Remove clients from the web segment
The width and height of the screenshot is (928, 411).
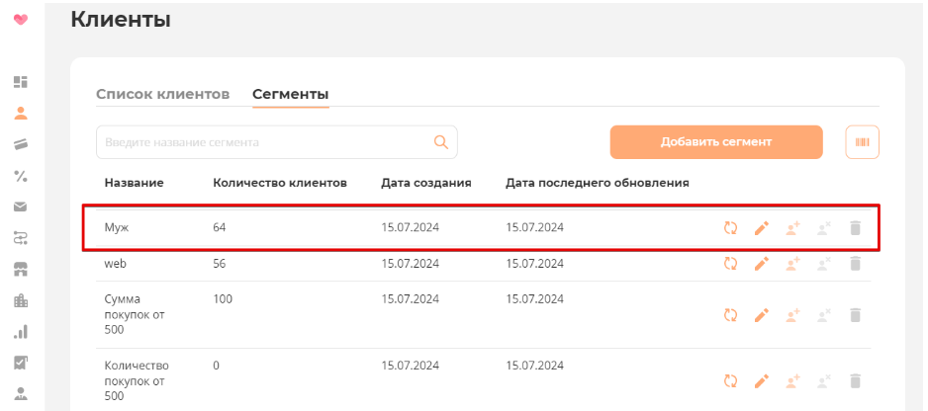(823, 264)
